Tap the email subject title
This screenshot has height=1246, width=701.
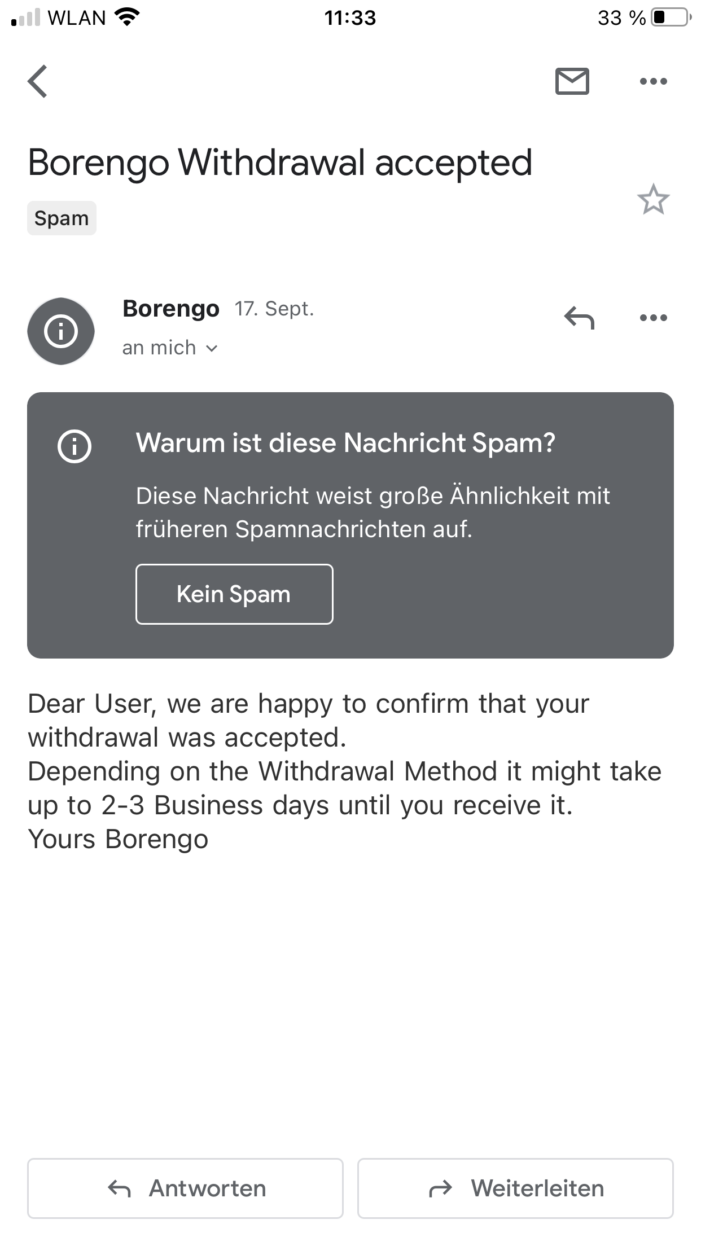[280, 163]
